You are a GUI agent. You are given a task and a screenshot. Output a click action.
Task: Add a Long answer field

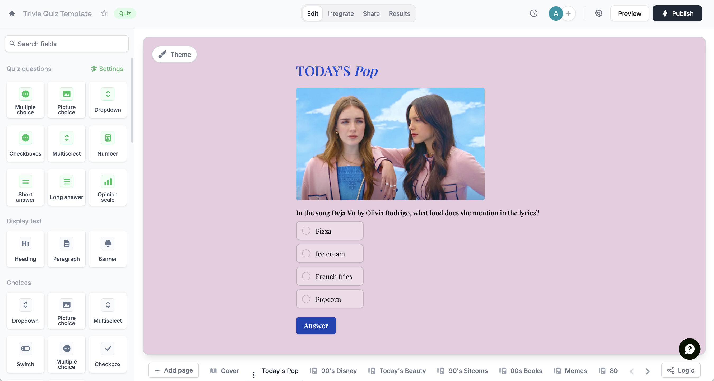click(67, 187)
